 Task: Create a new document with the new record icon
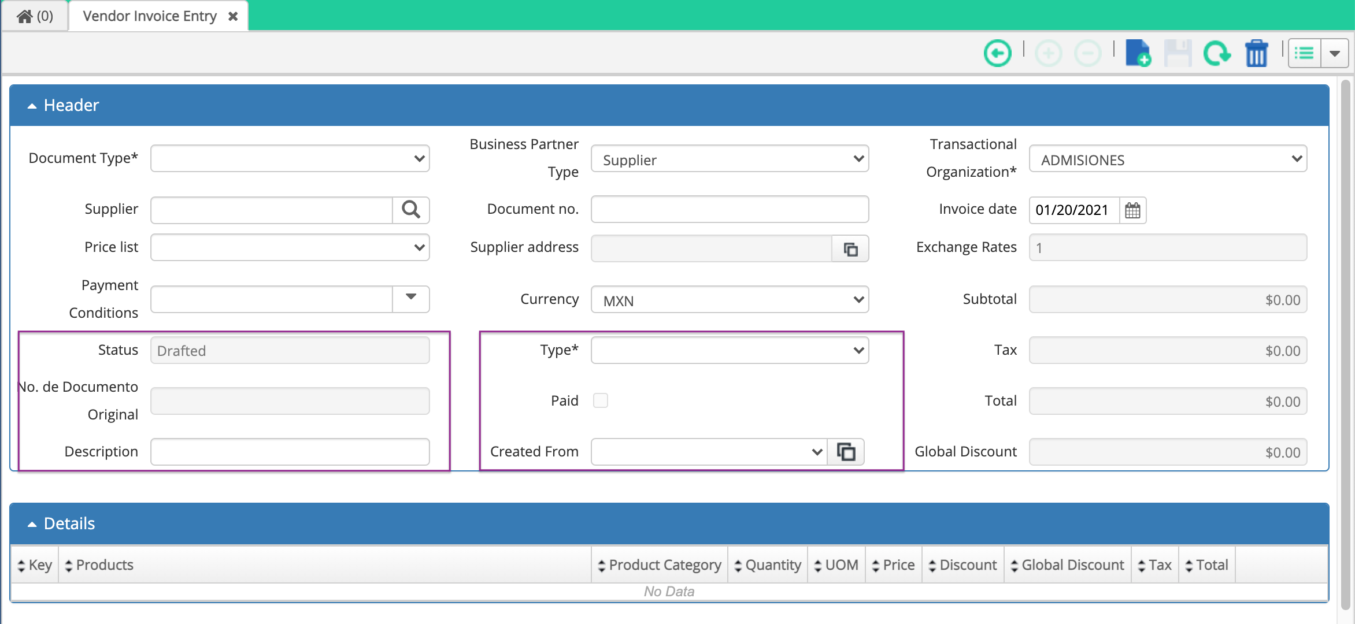click(1138, 53)
